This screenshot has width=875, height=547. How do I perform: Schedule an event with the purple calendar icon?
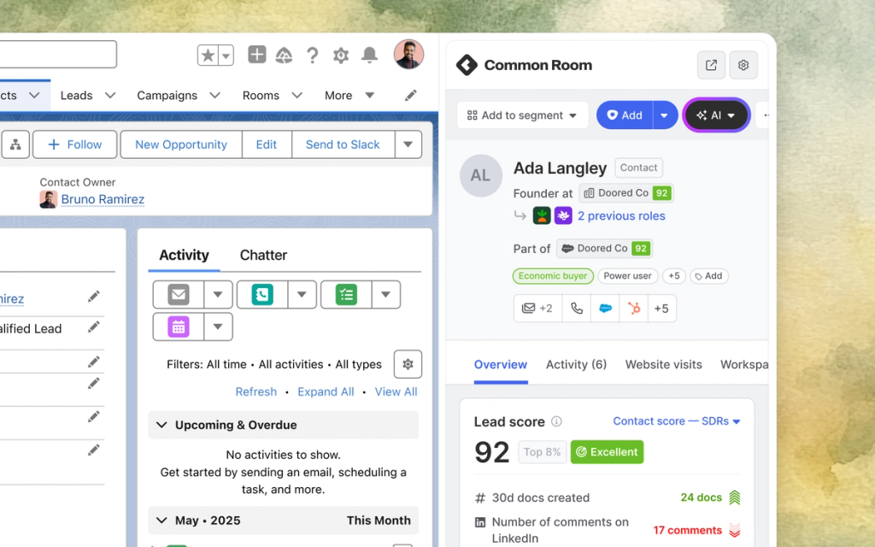178,326
